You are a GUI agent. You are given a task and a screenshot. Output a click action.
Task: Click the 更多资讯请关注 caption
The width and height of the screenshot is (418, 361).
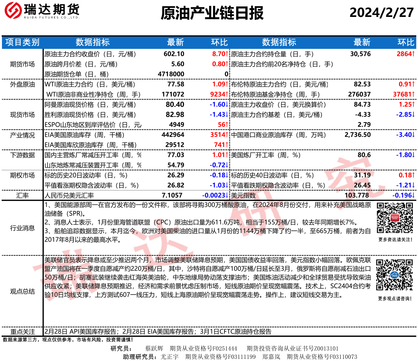click(395, 240)
